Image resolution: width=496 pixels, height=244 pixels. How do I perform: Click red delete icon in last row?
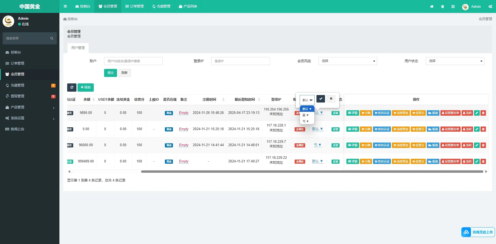point(483,161)
